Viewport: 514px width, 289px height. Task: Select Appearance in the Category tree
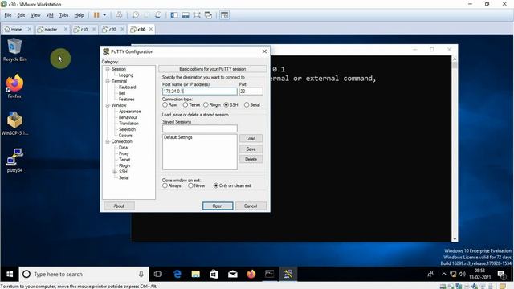(x=130, y=112)
